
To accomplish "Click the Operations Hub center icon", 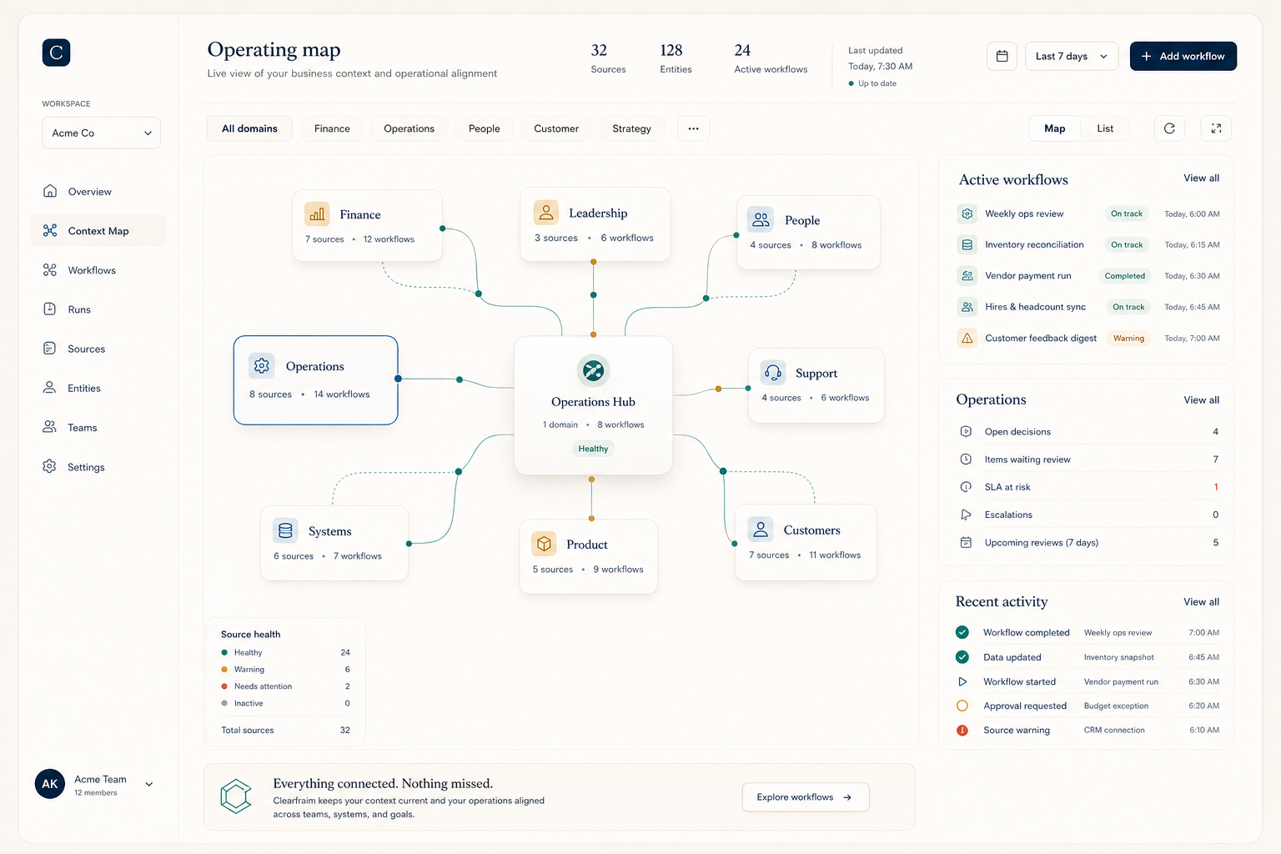I will (x=593, y=370).
